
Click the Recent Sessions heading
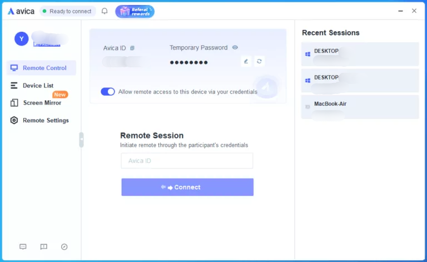tap(331, 33)
